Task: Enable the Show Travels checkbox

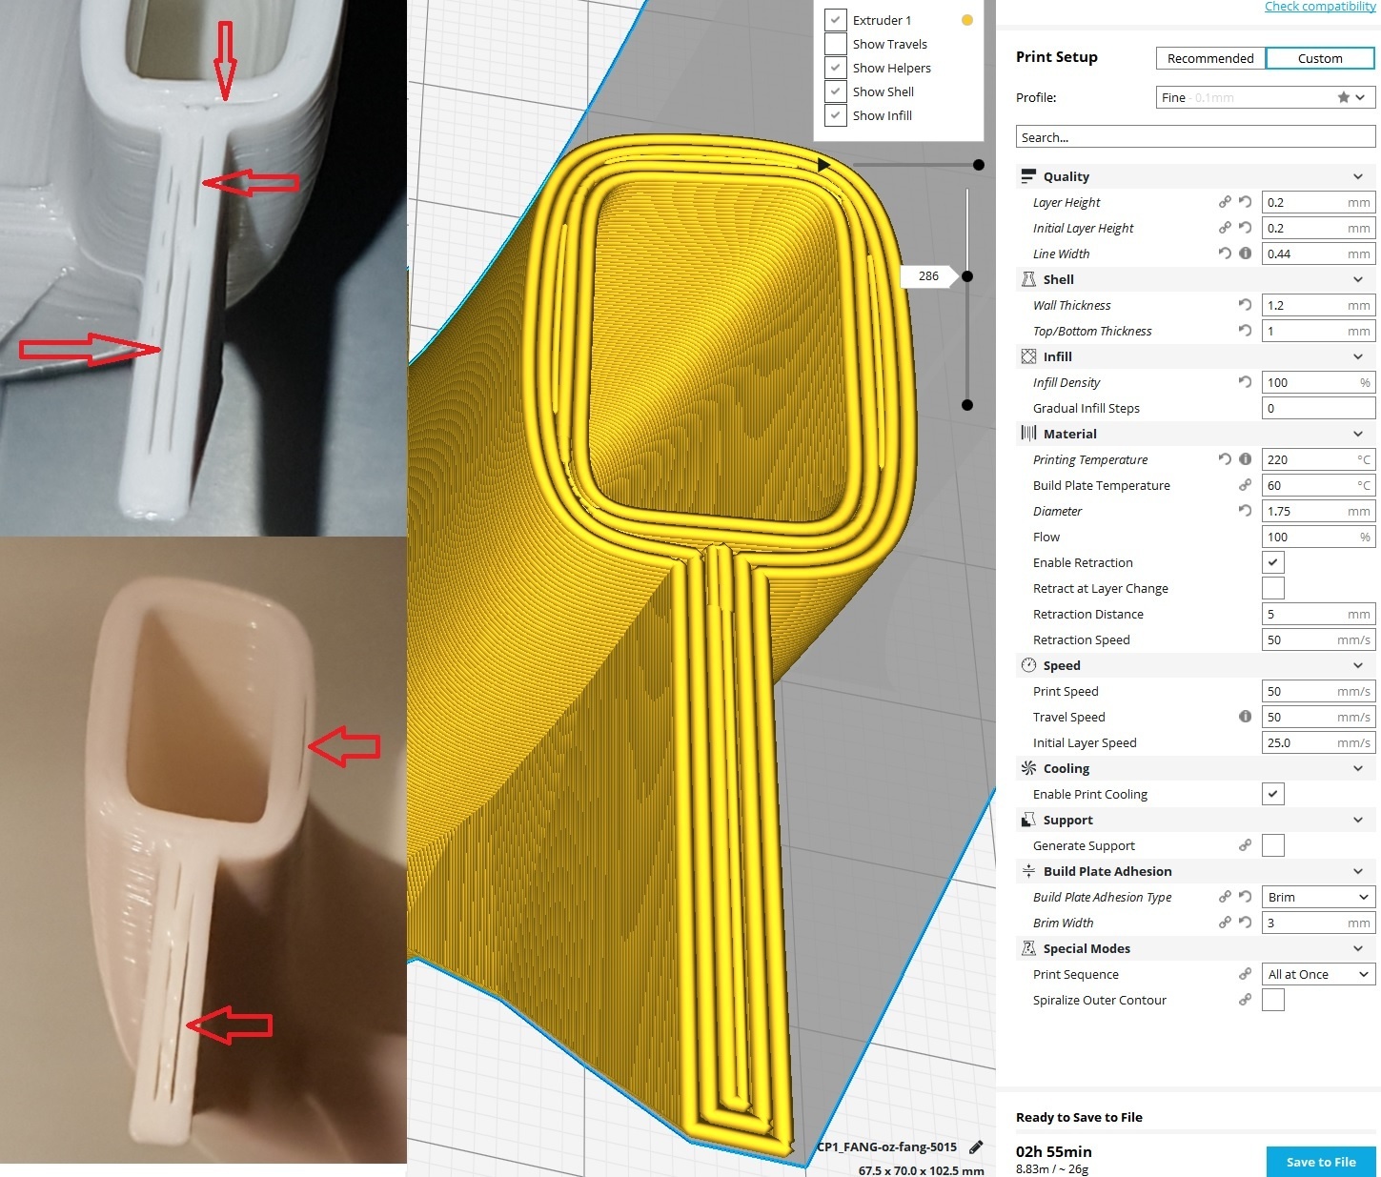Action: click(835, 44)
